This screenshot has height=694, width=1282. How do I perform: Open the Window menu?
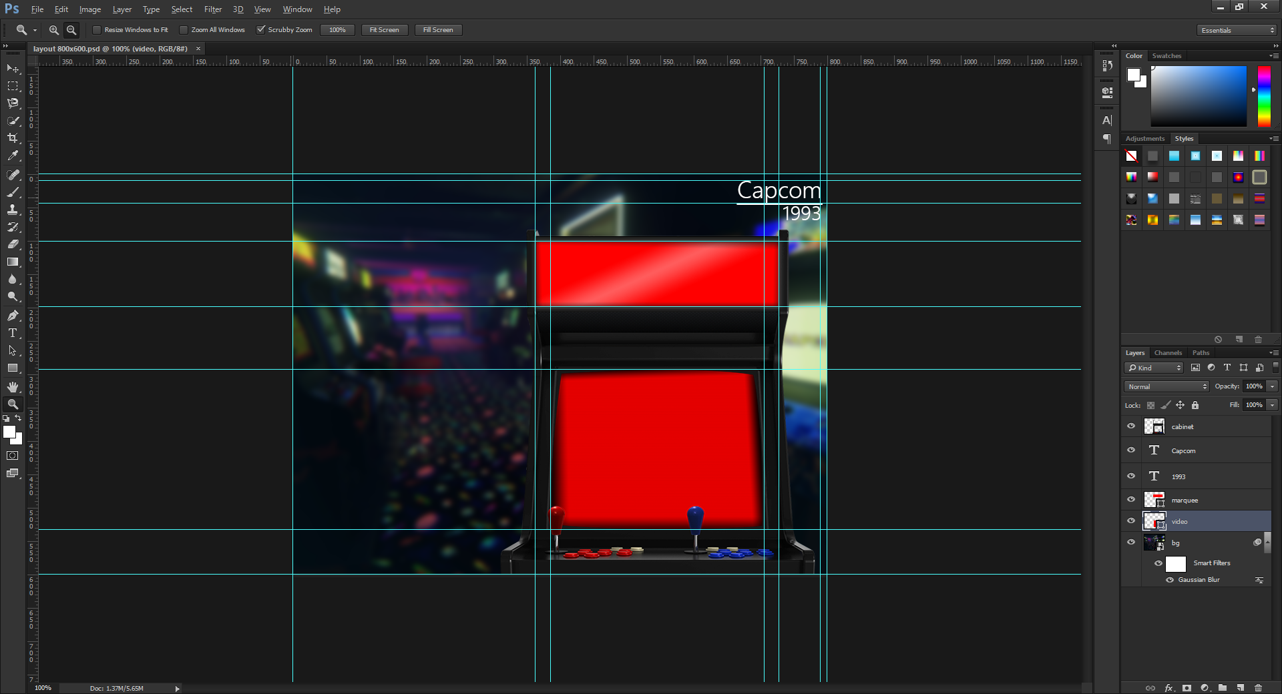point(297,9)
